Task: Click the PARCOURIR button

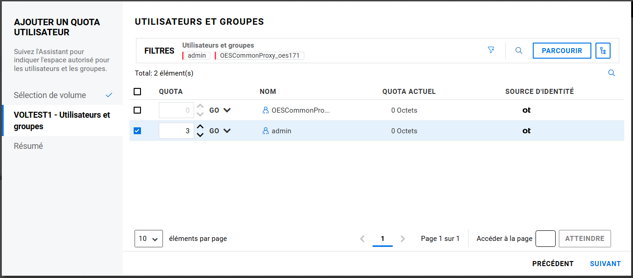Action: [x=562, y=51]
